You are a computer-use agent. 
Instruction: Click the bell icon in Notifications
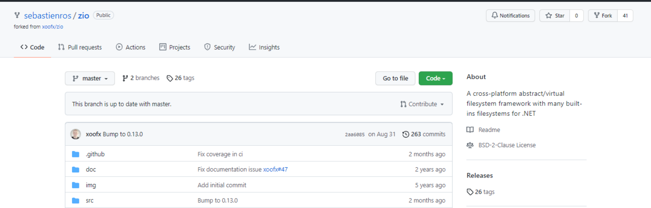coord(495,16)
